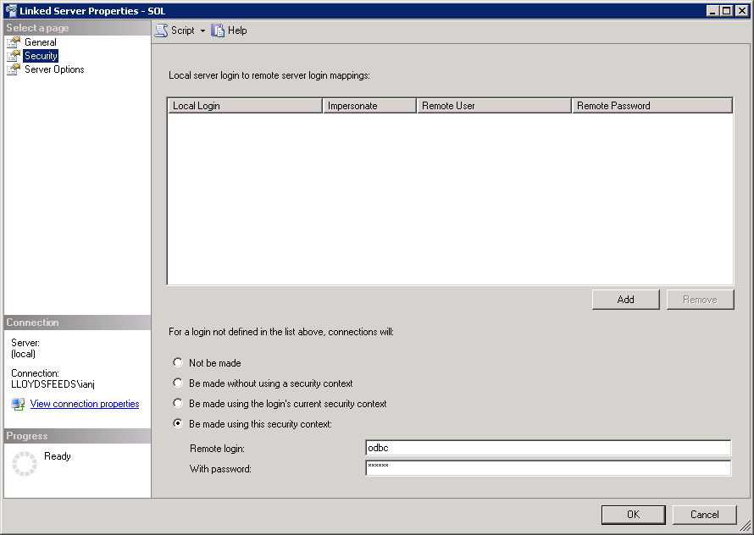Click the Add button
Image resolution: width=754 pixels, height=535 pixels.
click(625, 300)
